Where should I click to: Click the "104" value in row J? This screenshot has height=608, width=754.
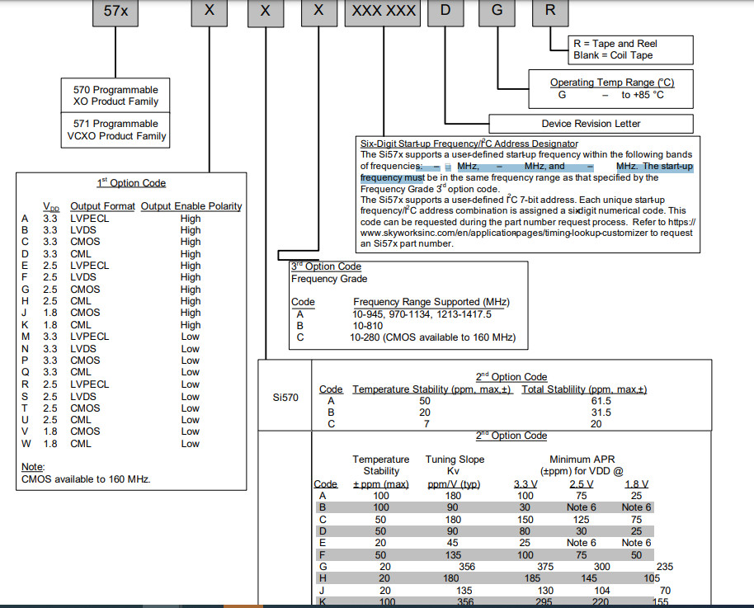click(x=601, y=590)
